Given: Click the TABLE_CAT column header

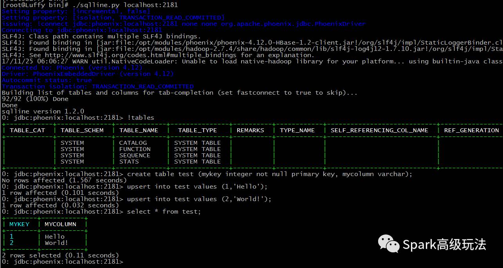Looking at the screenshot, I should [27, 130].
